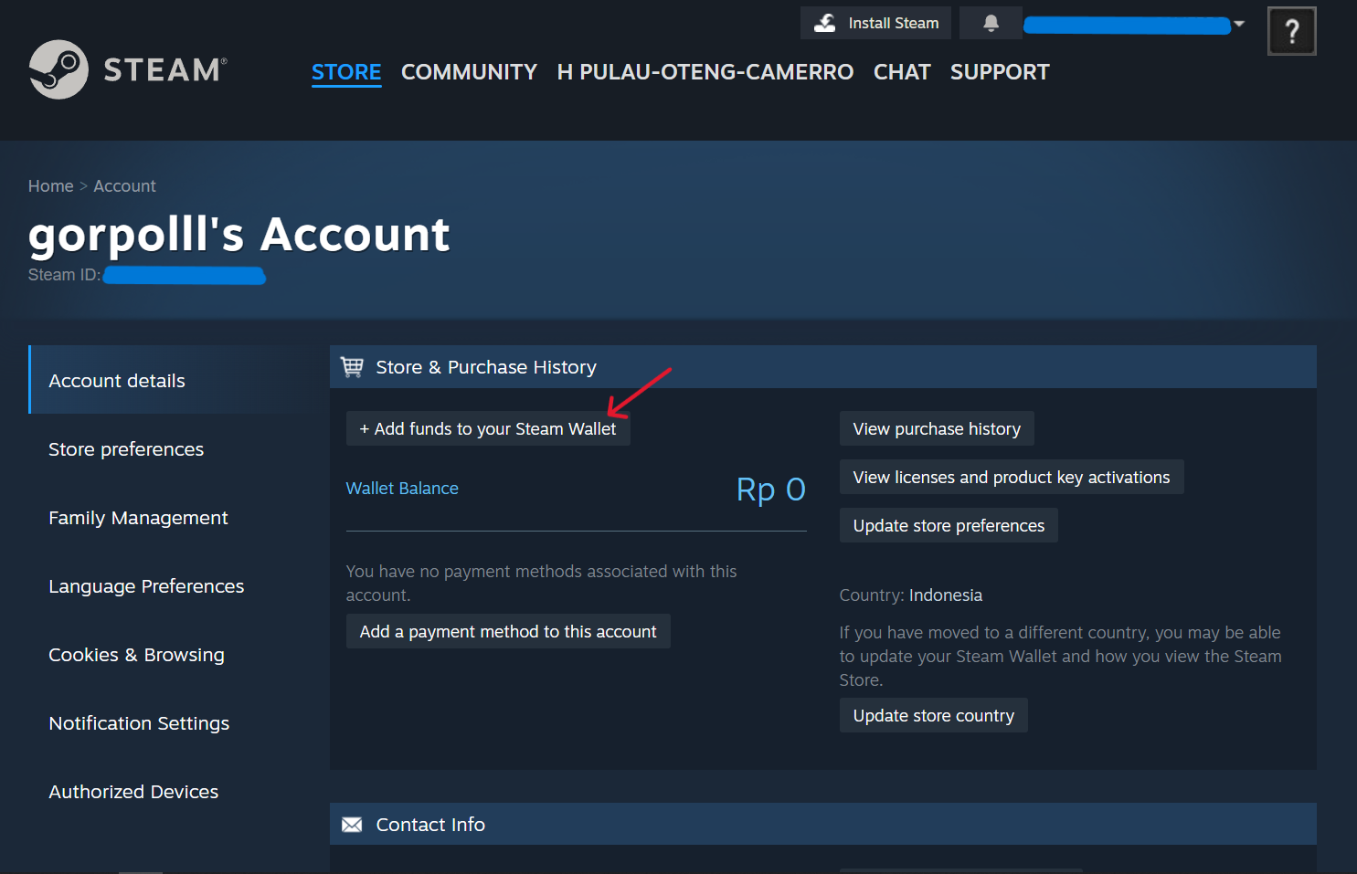Click the Wallet Balance link

pos(402,489)
